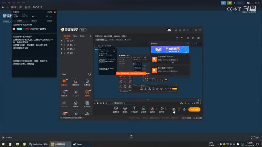Click the orange lock on 弹幕助手 overlay
This screenshot has width=262, height=147.
click(x=55, y=12)
